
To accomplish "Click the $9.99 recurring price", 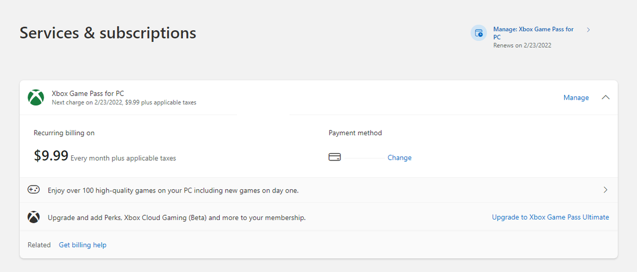I will [x=51, y=155].
